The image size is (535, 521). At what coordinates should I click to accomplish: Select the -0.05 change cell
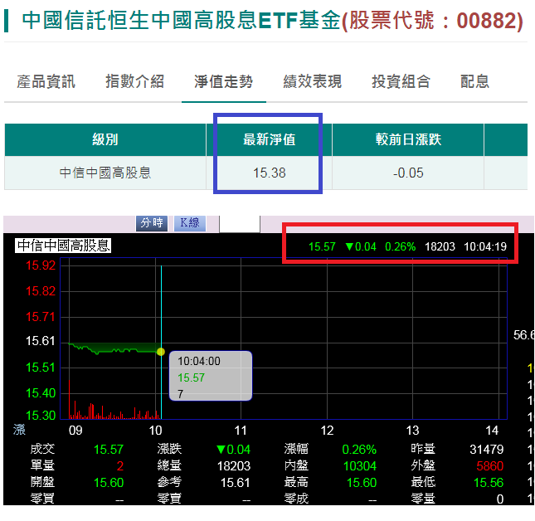pyautogui.click(x=408, y=173)
